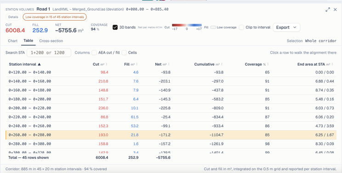Click cut value 210.8
Screen dimensions: 342x173
[103, 81]
